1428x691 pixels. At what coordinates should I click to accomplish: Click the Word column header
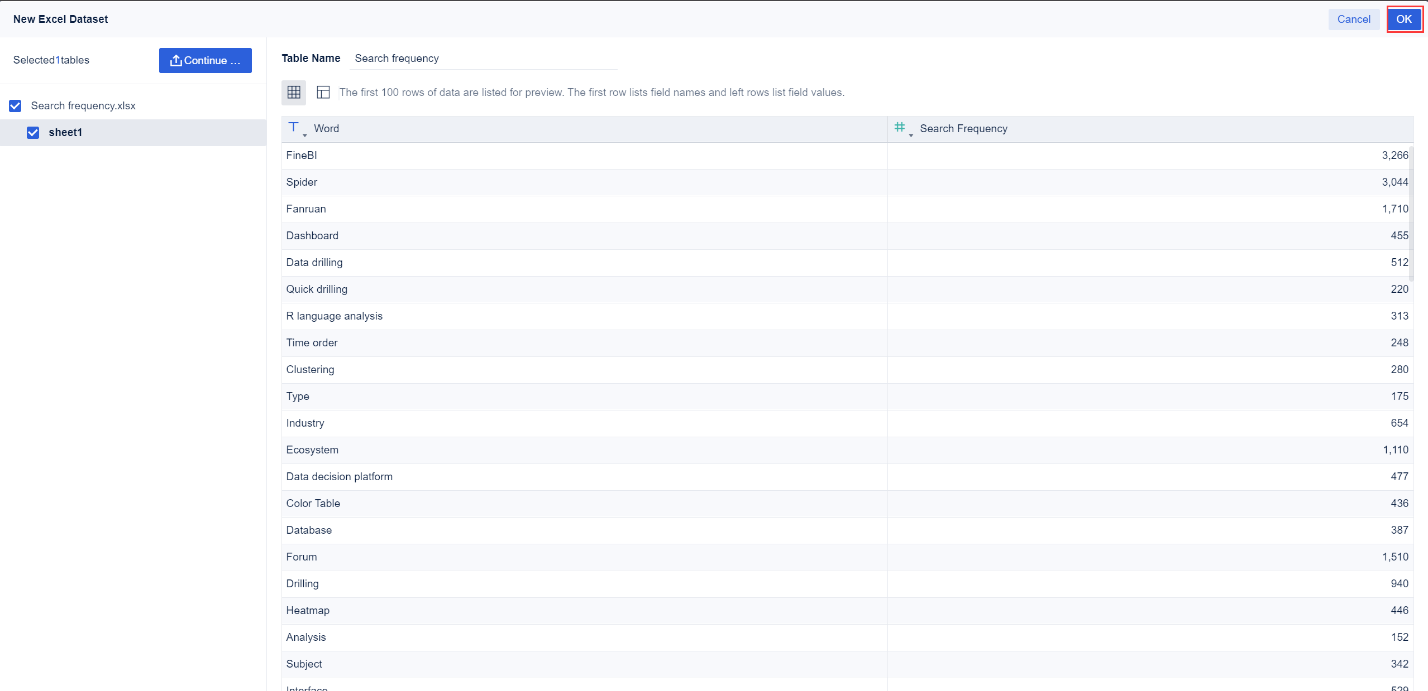pyautogui.click(x=327, y=129)
